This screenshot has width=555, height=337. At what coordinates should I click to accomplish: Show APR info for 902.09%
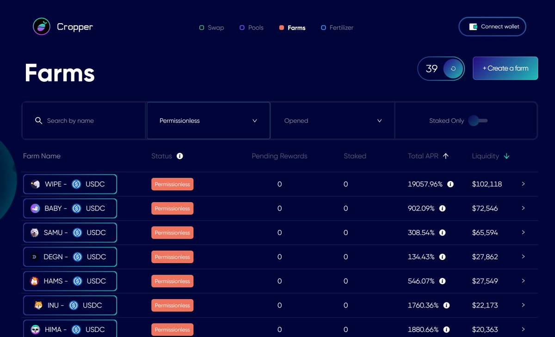click(x=442, y=209)
